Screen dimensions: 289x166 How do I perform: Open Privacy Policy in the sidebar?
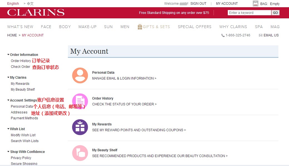click(x=21, y=158)
